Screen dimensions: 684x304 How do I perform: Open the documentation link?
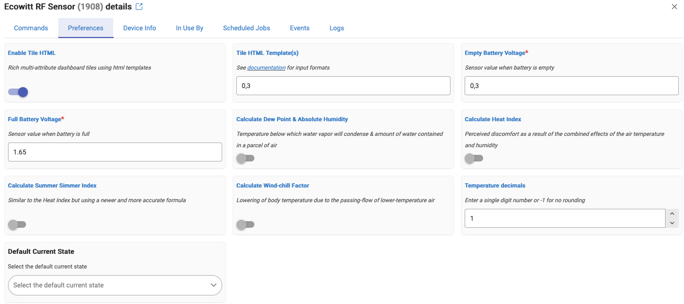point(266,68)
